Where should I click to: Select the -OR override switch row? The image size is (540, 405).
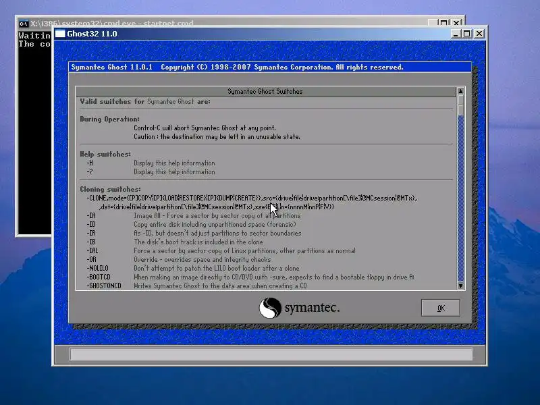click(x=179, y=260)
